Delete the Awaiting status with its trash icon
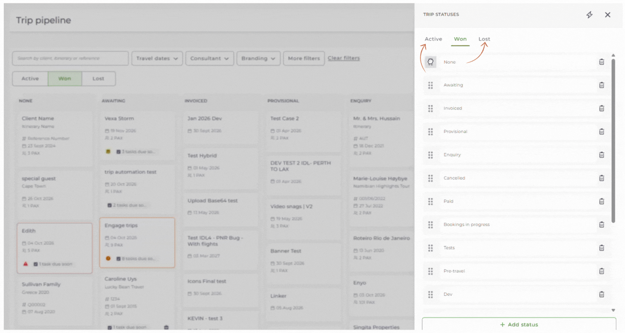The image size is (625, 333). pos(602,85)
